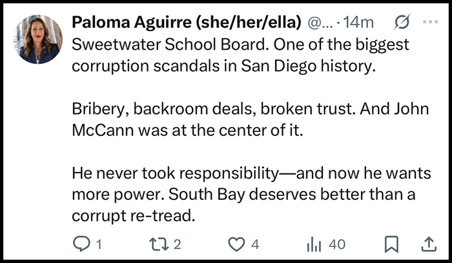The width and height of the screenshot is (452, 263).
Task: Open the 14m timestamp link
Action: (360, 22)
